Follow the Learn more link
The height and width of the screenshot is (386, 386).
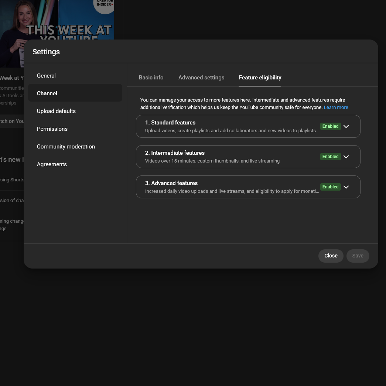pos(336,107)
